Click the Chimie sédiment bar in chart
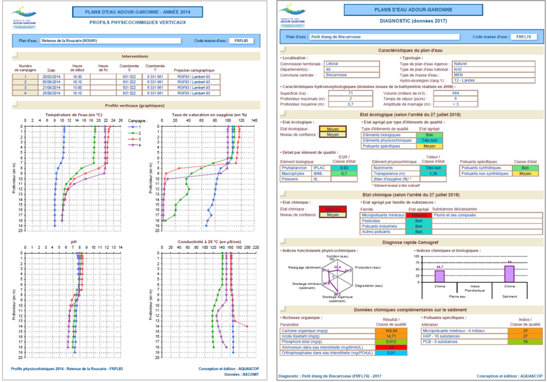547x382 pixels. pyautogui.click(x=509, y=274)
